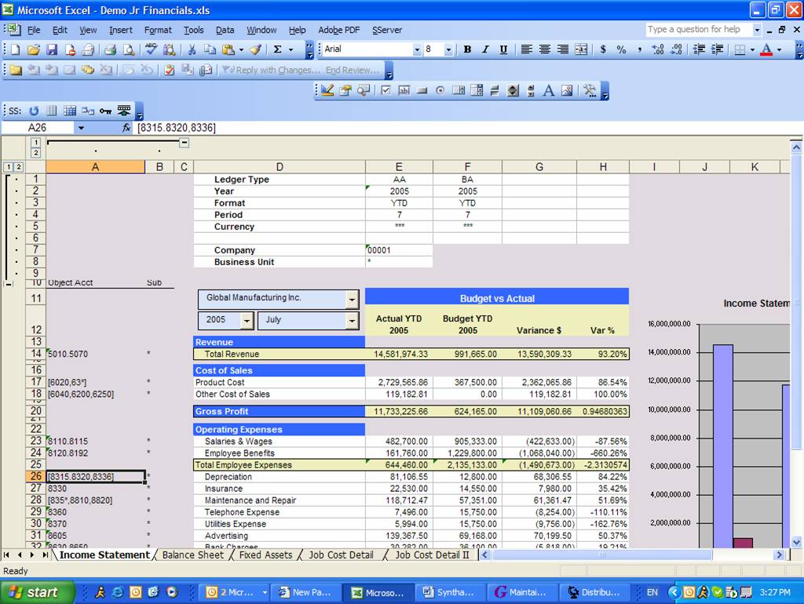The image size is (804, 604).
Task: Click the horizontal scrollbar right arrow
Action: [780, 555]
